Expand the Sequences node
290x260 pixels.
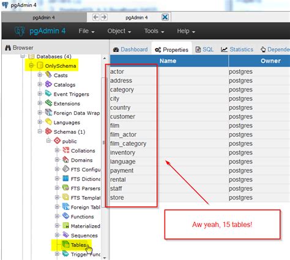click(x=57, y=235)
